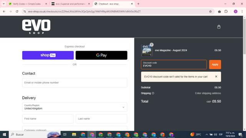Open a new browser tab
Screen dimensions: 246x138
click(x=138, y=4)
